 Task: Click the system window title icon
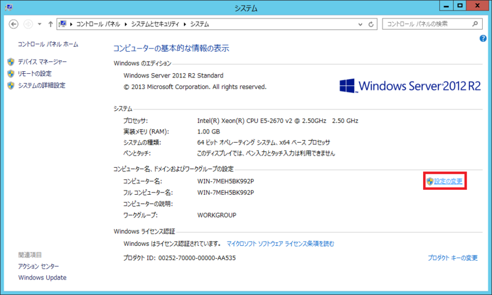click(9, 7)
